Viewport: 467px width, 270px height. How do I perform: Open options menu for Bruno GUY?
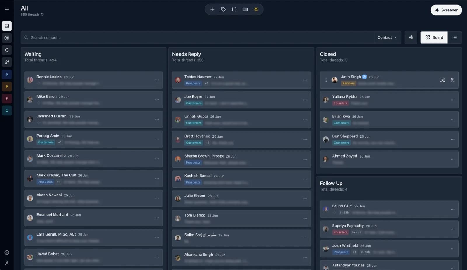pyautogui.click(x=453, y=209)
